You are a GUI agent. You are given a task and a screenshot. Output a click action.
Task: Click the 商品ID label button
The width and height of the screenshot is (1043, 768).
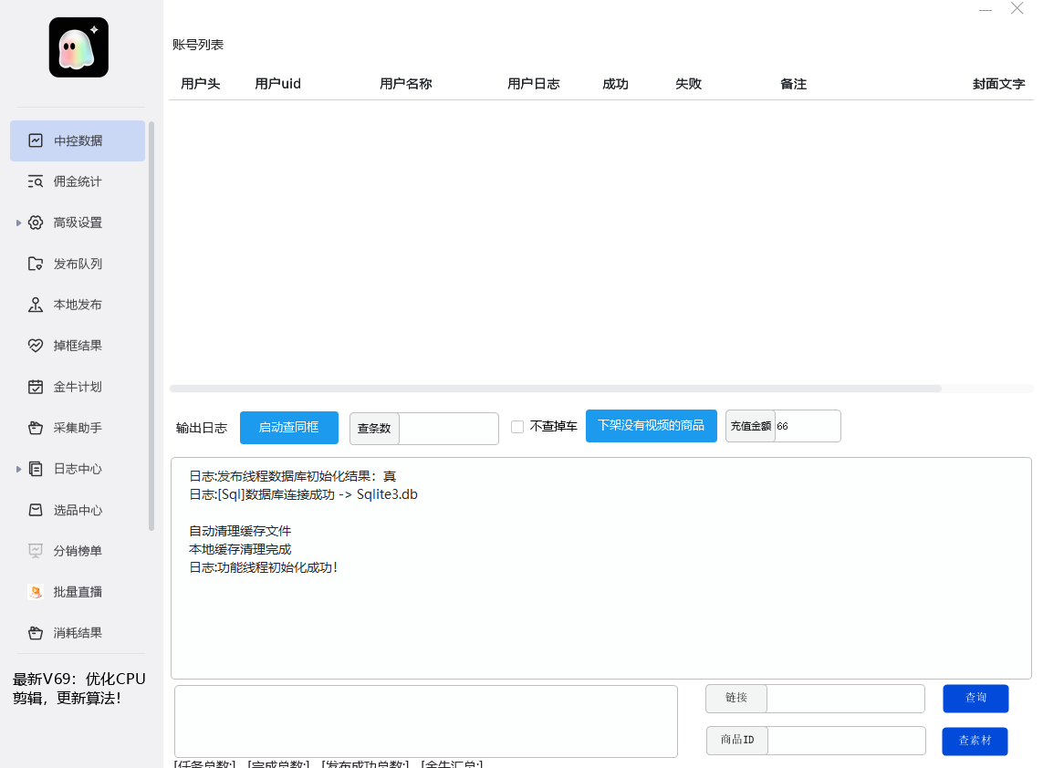pyautogui.click(x=737, y=741)
